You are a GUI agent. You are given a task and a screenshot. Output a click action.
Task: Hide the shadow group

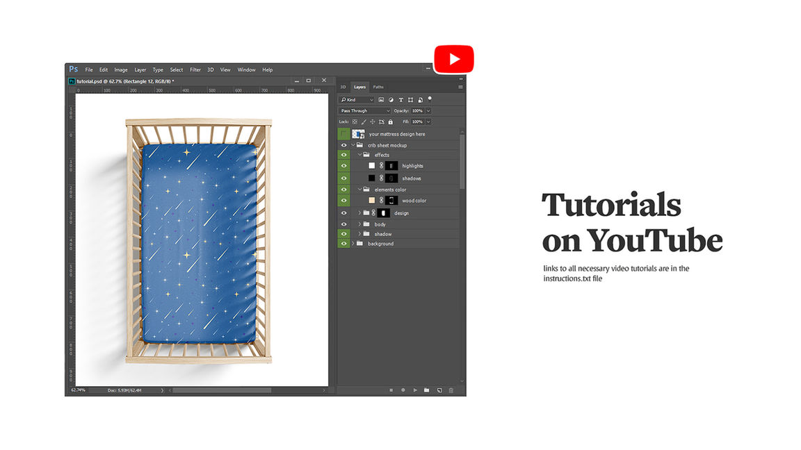(343, 233)
